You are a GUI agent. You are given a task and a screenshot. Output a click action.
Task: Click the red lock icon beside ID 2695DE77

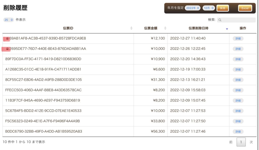coord(7,49)
